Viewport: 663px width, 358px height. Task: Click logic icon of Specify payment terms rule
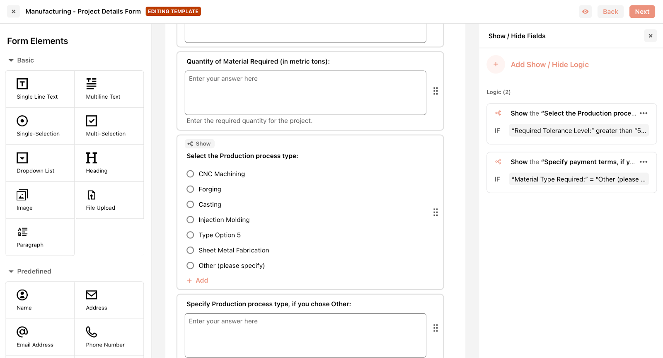coord(498,162)
